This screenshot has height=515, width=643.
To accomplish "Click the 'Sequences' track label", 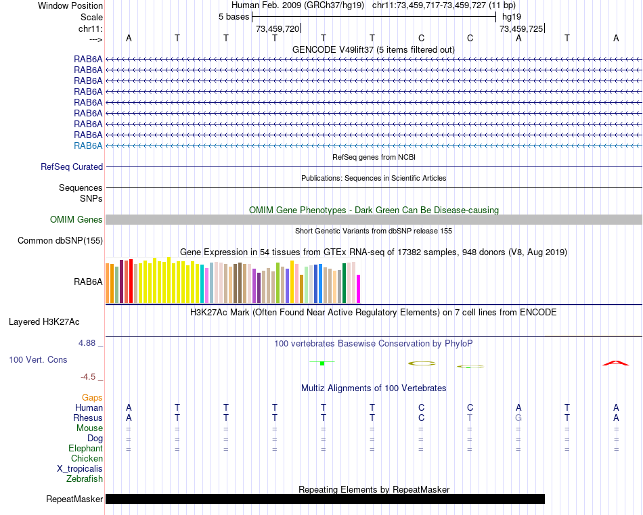I will (x=81, y=187).
